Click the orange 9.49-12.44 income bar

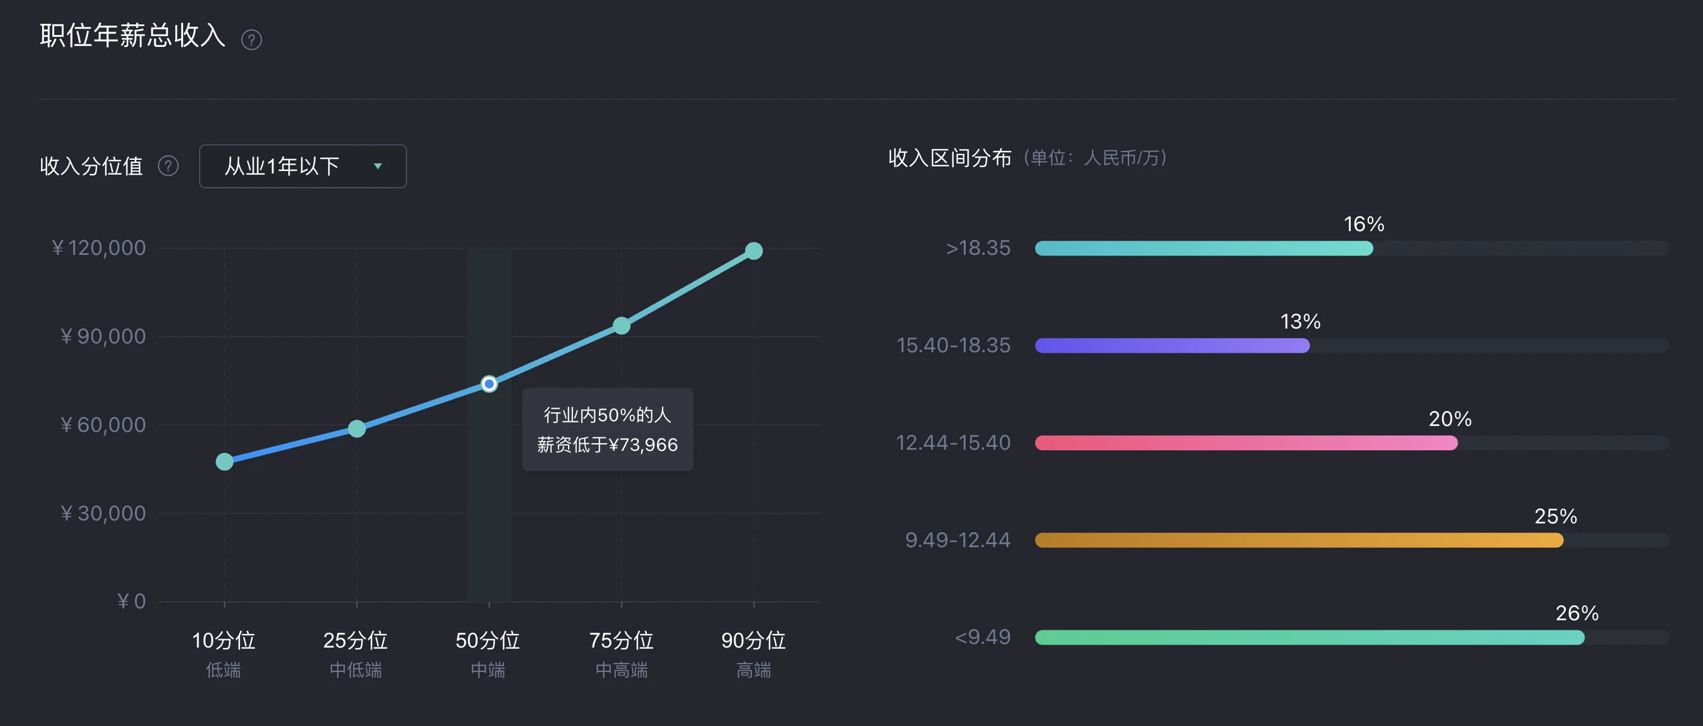(1299, 540)
